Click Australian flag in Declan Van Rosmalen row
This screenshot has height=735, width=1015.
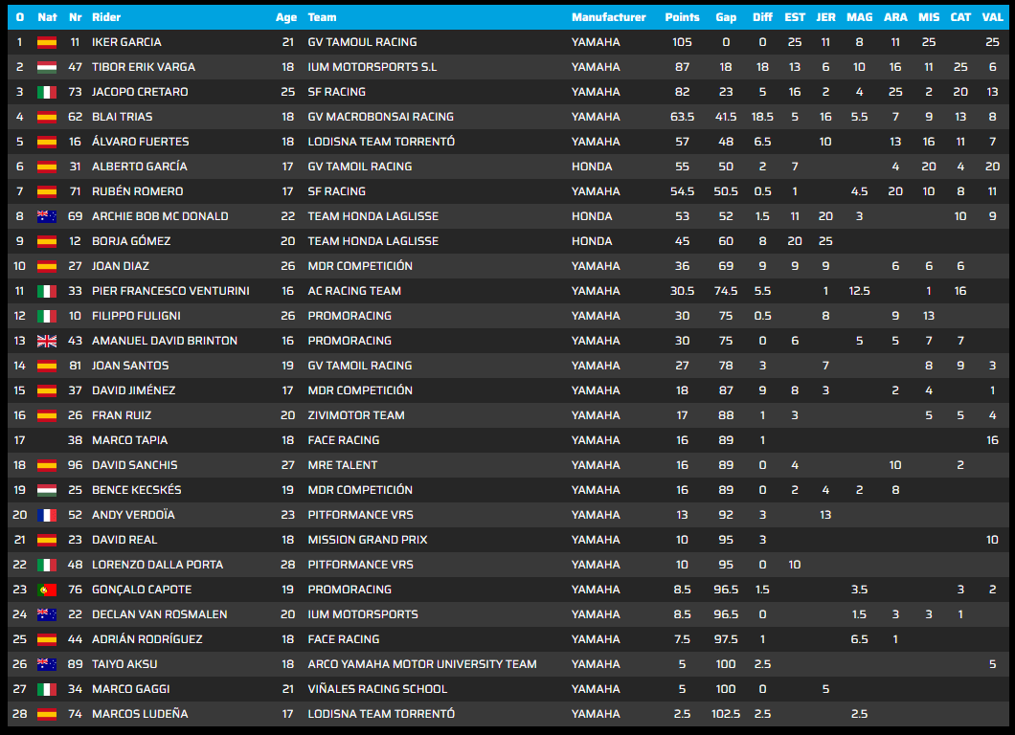[x=47, y=614]
